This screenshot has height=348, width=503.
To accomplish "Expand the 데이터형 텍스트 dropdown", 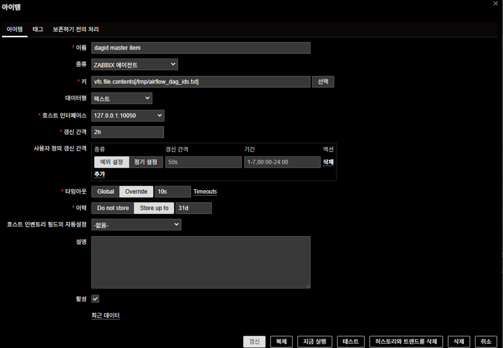I will (122, 99).
